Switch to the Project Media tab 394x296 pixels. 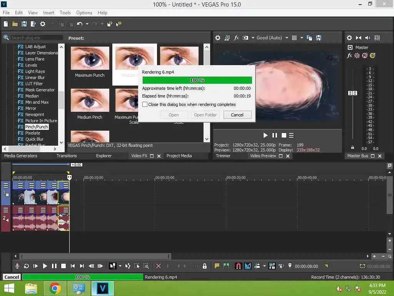[x=179, y=156]
